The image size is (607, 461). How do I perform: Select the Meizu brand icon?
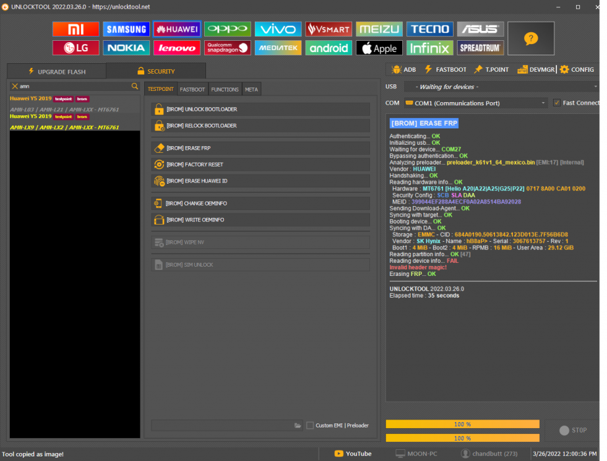coord(379,29)
